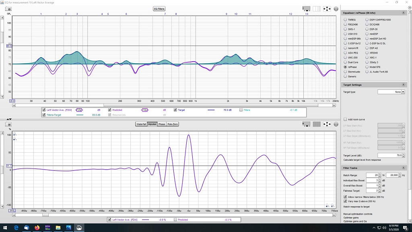Select the TMREQ equaliser
Screen dimensions: 412x232
pos(345,20)
